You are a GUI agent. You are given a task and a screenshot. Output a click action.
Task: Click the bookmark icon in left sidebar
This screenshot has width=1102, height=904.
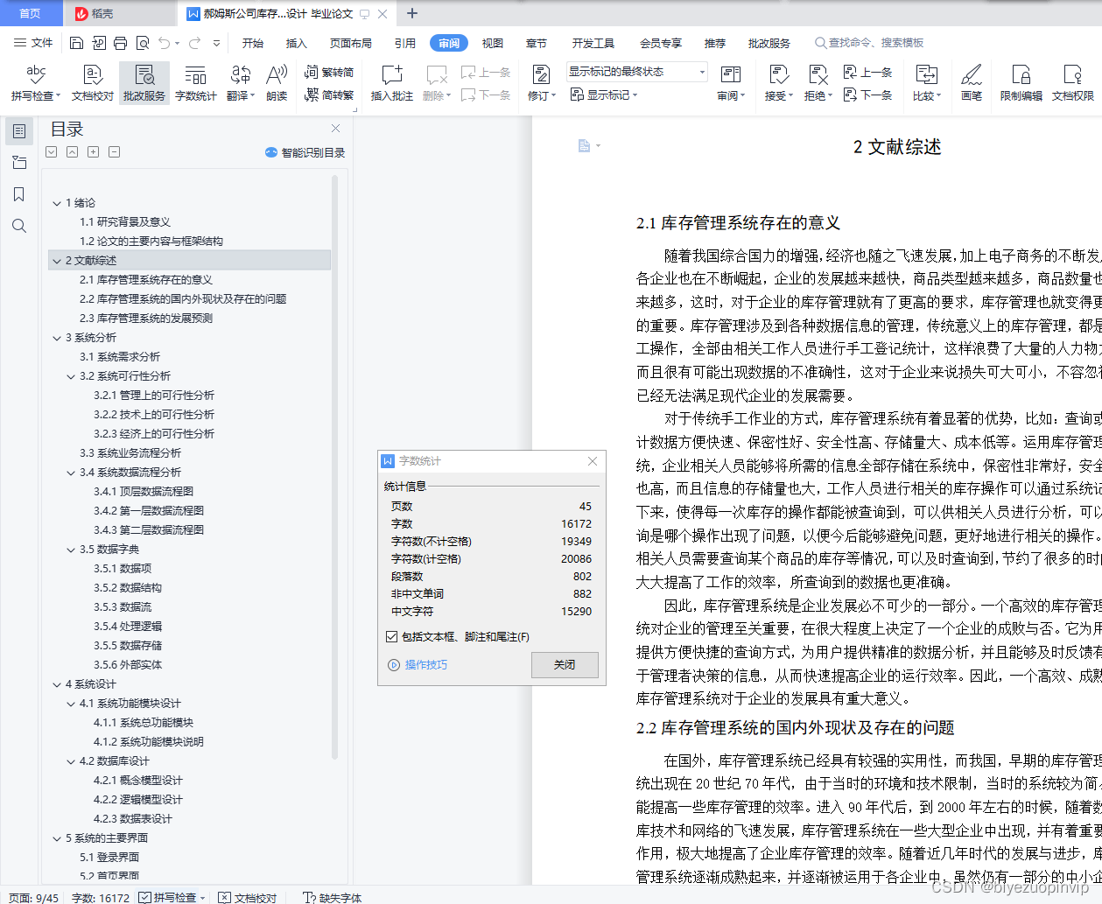click(x=19, y=194)
